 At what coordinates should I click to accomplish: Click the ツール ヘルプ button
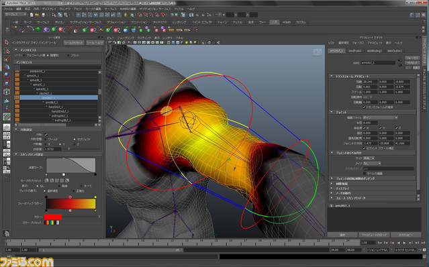pos(95,43)
